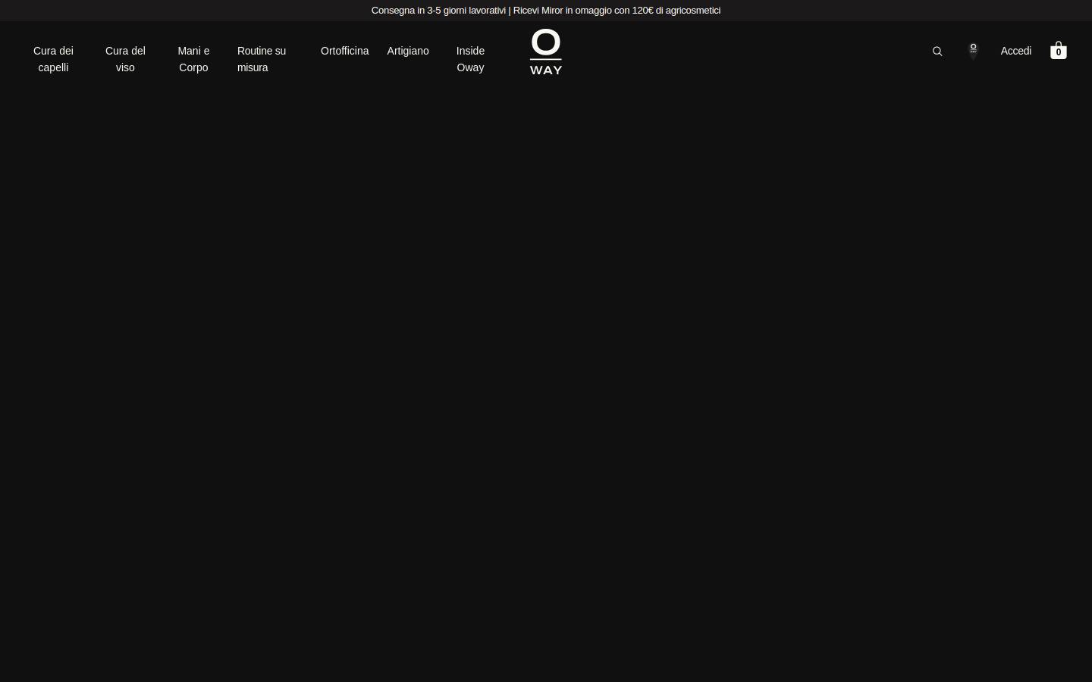Viewport: 1092px width, 682px height.
Task: Click the delivery and Miror gift announcement banner
Action: [546, 10]
